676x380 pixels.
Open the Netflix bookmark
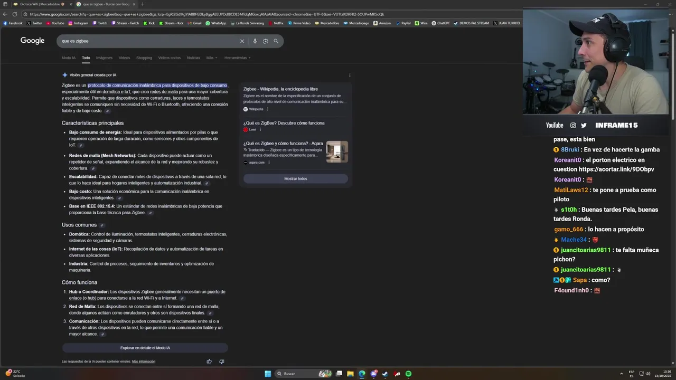click(x=276, y=23)
